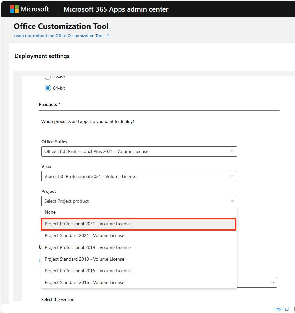295x313 pixels.
Task: Choose Project Standard 2016 - Volume License
Action: pyautogui.click(x=84, y=282)
